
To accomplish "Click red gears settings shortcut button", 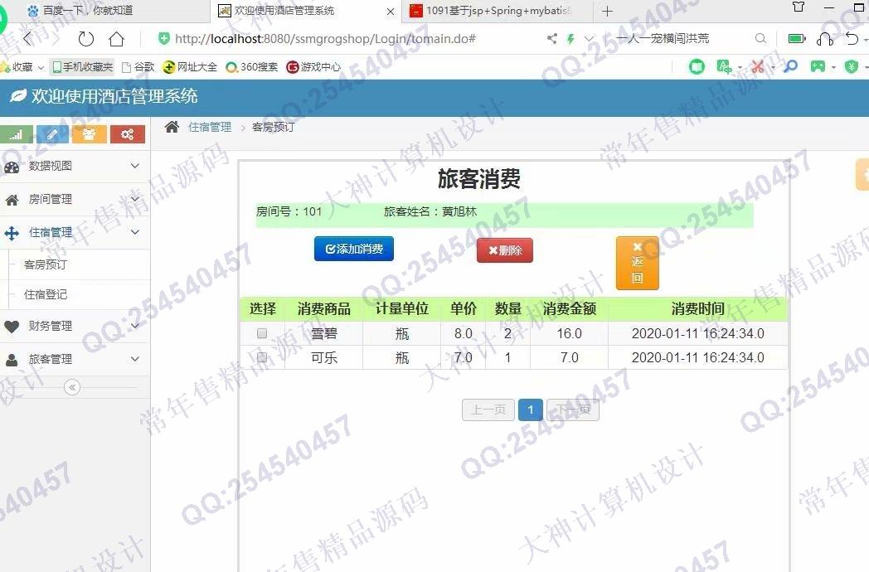I will (x=128, y=134).
